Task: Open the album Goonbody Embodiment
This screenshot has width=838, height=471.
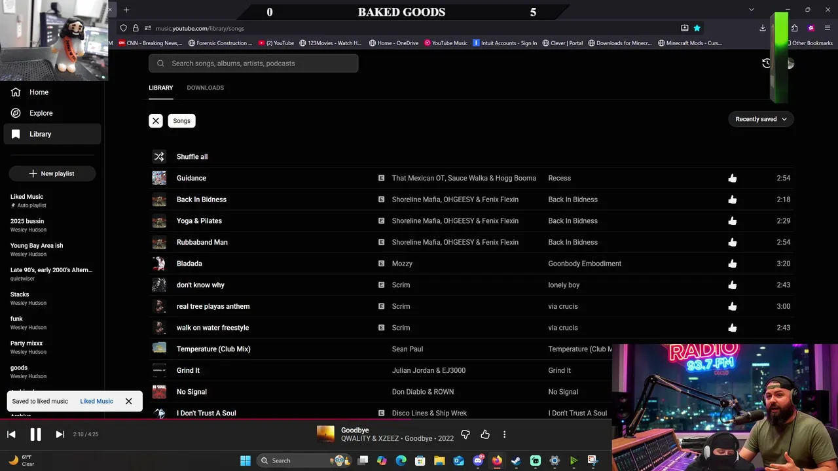Action: click(585, 264)
